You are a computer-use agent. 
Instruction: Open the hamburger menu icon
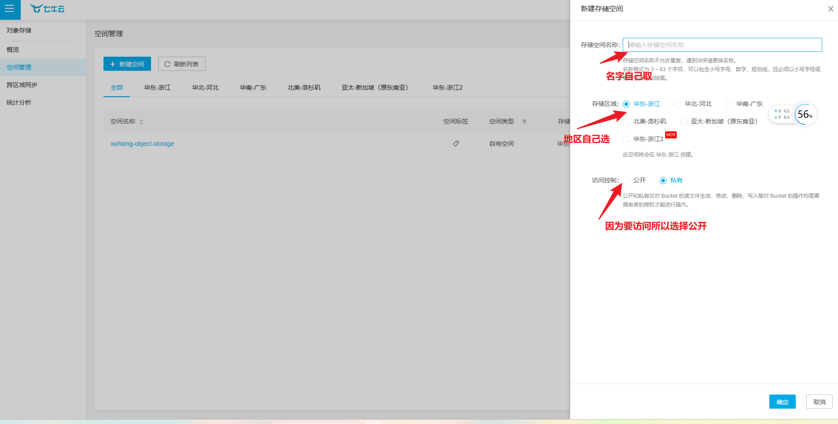pyautogui.click(x=10, y=9)
